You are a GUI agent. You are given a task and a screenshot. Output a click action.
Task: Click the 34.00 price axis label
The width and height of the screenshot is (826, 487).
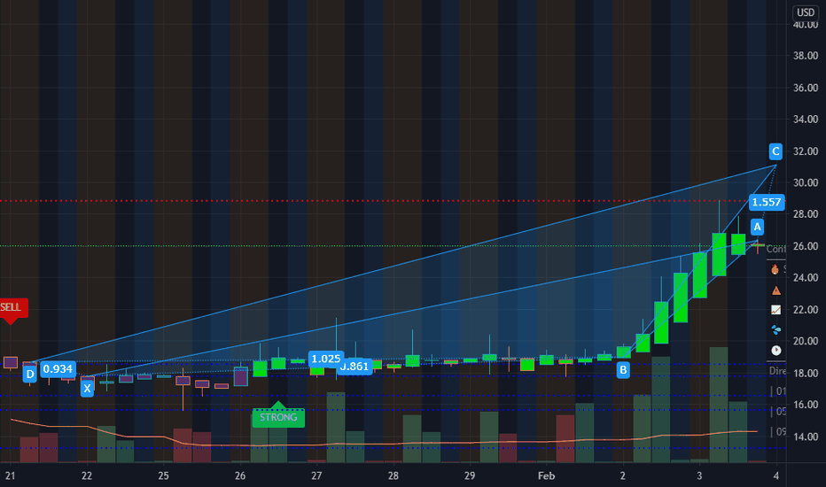806,120
